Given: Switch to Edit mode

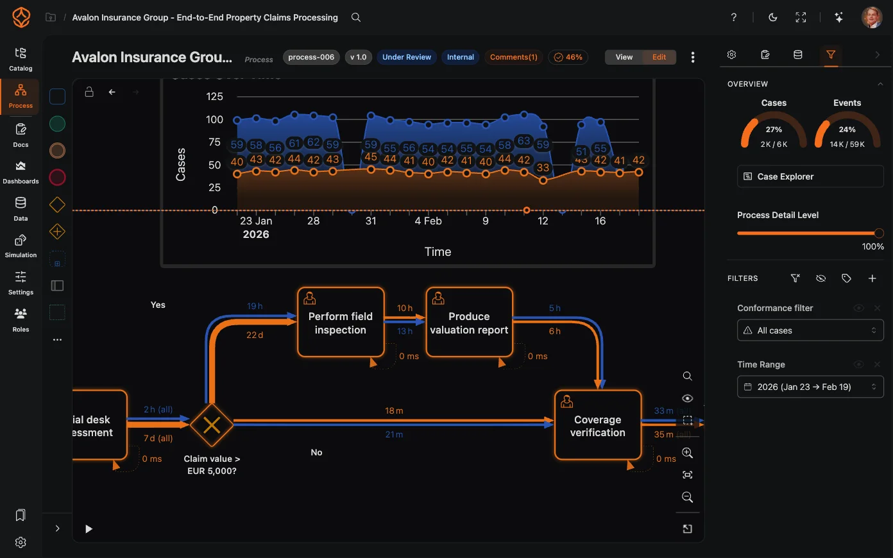Looking at the screenshot, I should (659, 57).
